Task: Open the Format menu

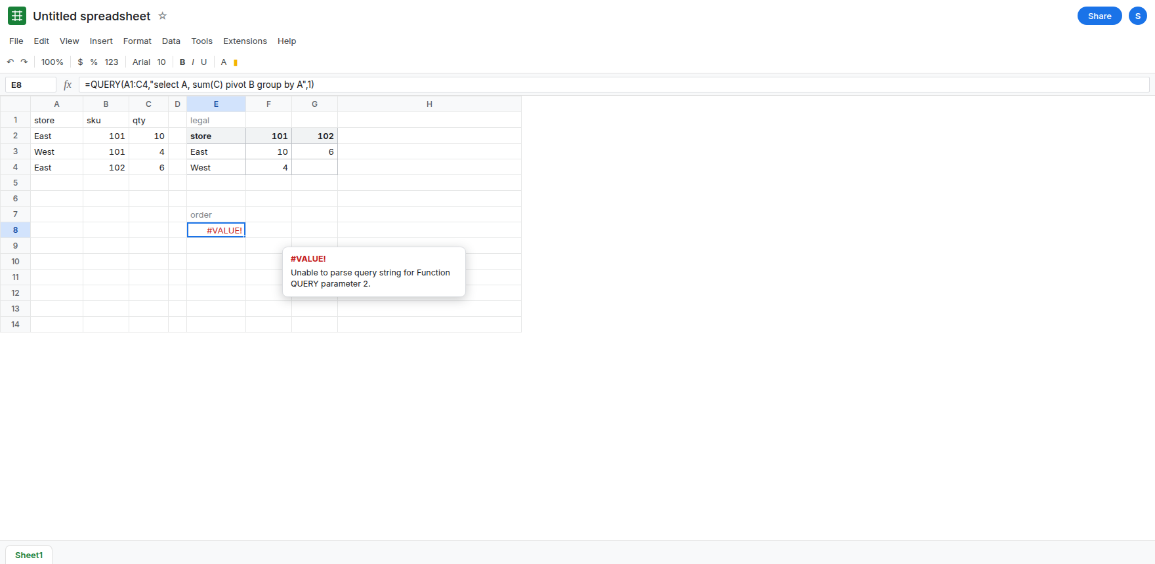Action: click(x=137, y=41)
